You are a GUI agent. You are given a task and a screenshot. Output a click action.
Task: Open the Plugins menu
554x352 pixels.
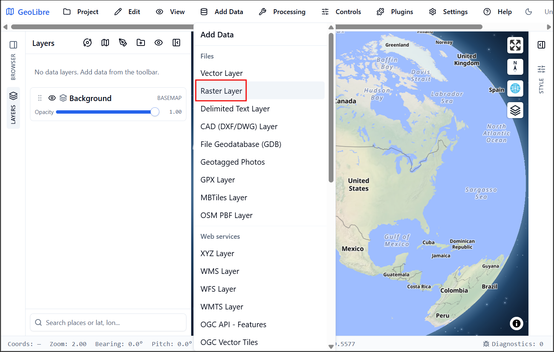pyautogui.click(x=395, y=12)
